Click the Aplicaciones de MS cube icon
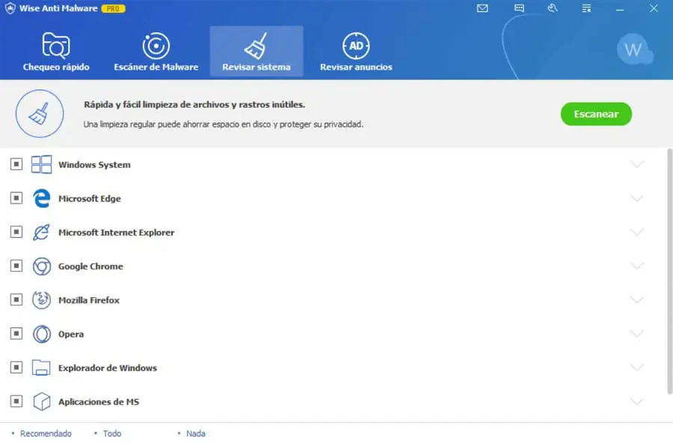The width and height of the screenshot is (673, 443). tap(42, 401)
